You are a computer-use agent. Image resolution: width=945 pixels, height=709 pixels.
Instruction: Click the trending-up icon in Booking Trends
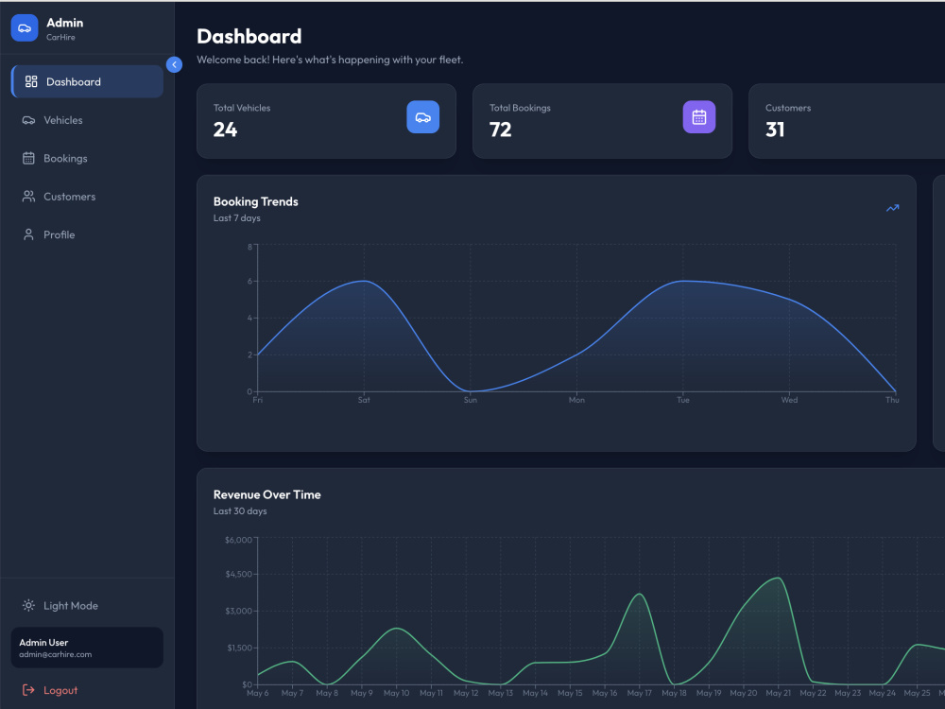pyautogui.click(x=893, y=208)
